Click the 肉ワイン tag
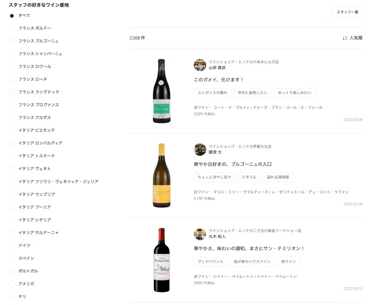The width and height of the screenshot is (386, 305). (288, 262)
